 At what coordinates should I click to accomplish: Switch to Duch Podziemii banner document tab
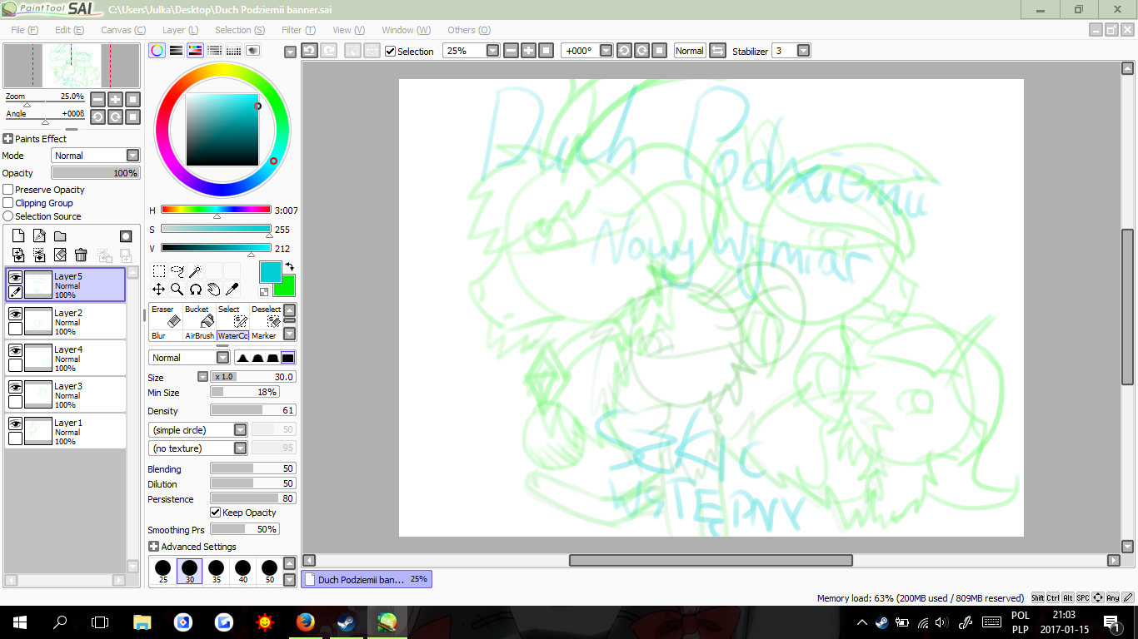coord(366,579)
